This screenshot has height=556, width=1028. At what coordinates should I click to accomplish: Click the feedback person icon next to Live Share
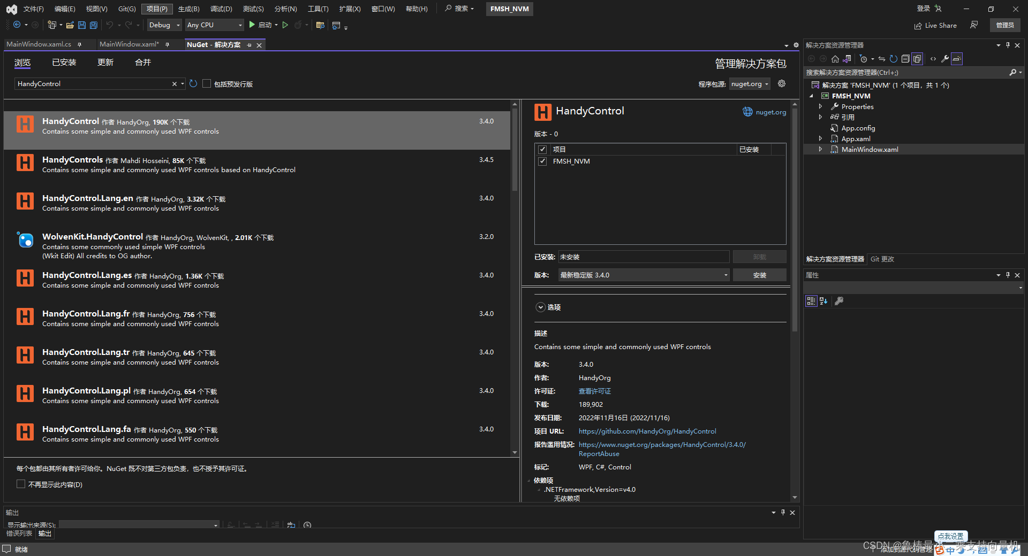coord(974,25)
